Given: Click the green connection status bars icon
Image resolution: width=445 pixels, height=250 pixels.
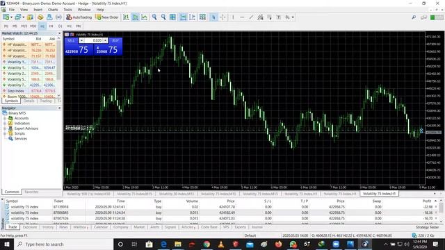Looking at the screenshot, I should point(437,17).
